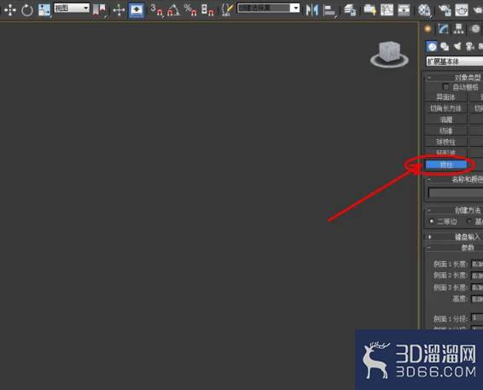Activate the Rotate tool
This screenshot has width=483, height=390.
click(27, 10)
